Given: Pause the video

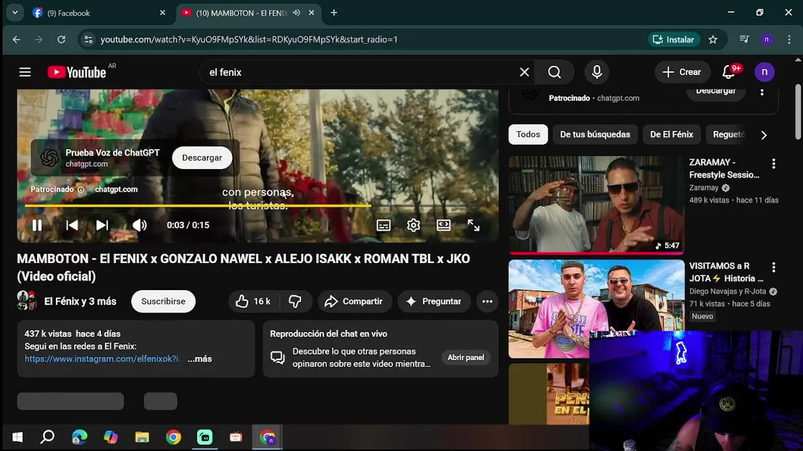Looking at the screenshot, I should pos(37,225).
